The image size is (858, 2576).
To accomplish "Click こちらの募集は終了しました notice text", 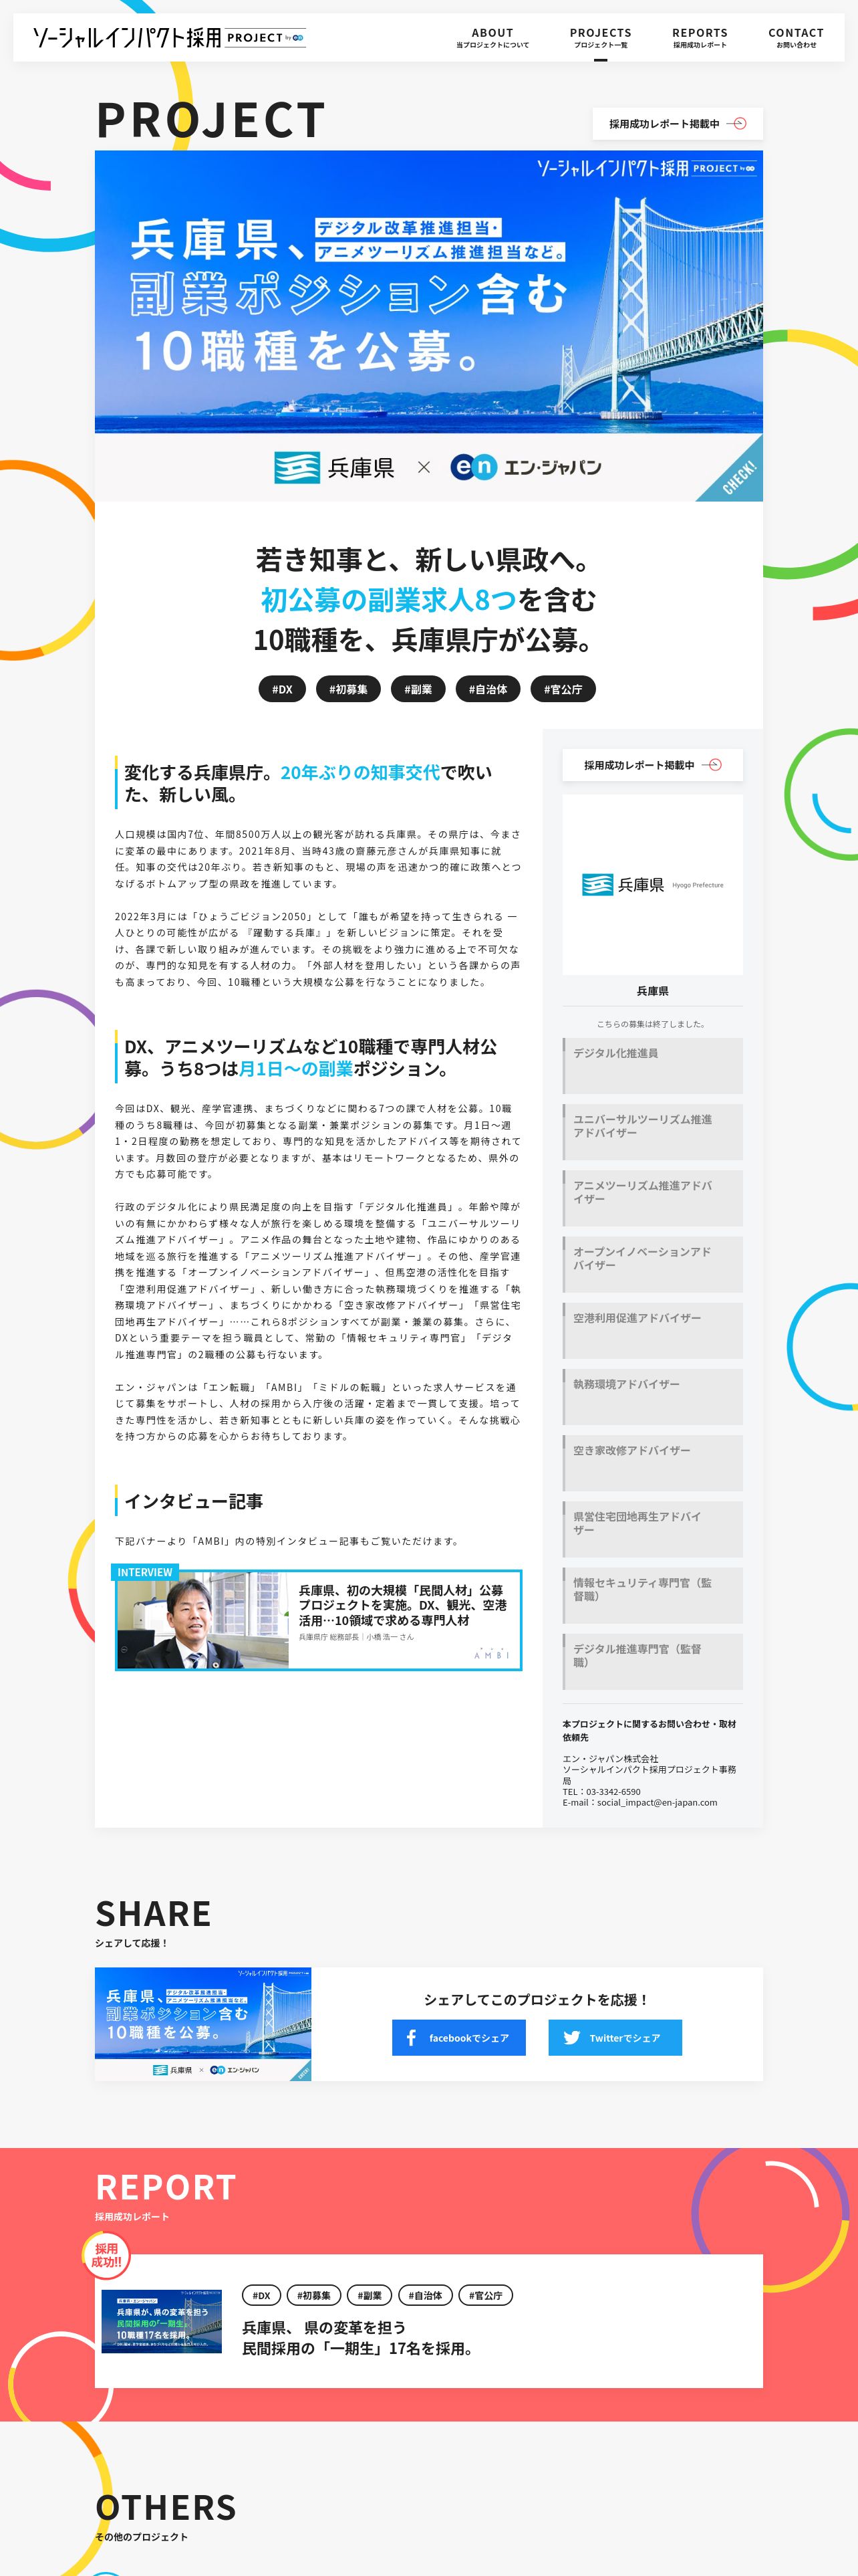I will click(652, 1024).
